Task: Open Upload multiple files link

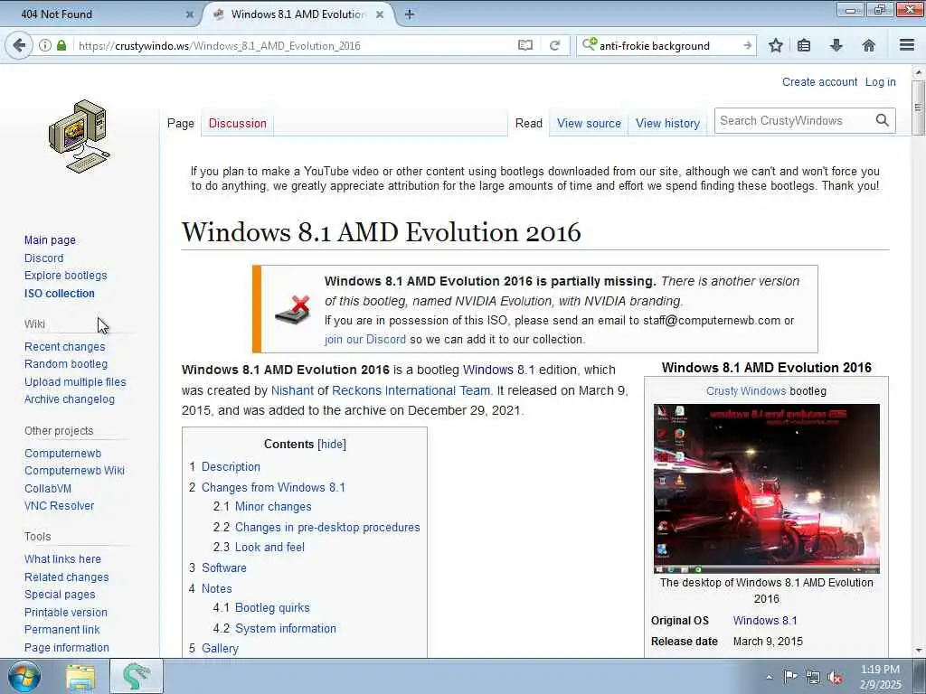Action: (75, 382)
